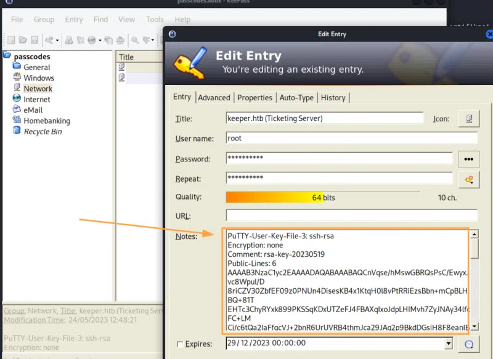Click the Show Entries toolbar icon
The width and height of the screenshot is (493, 359).
click(x=146, y=40)
